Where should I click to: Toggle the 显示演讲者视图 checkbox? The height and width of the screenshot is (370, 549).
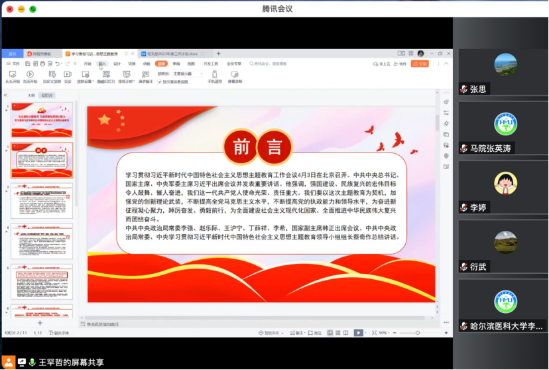pyautogui.click(x=160, y=82)
